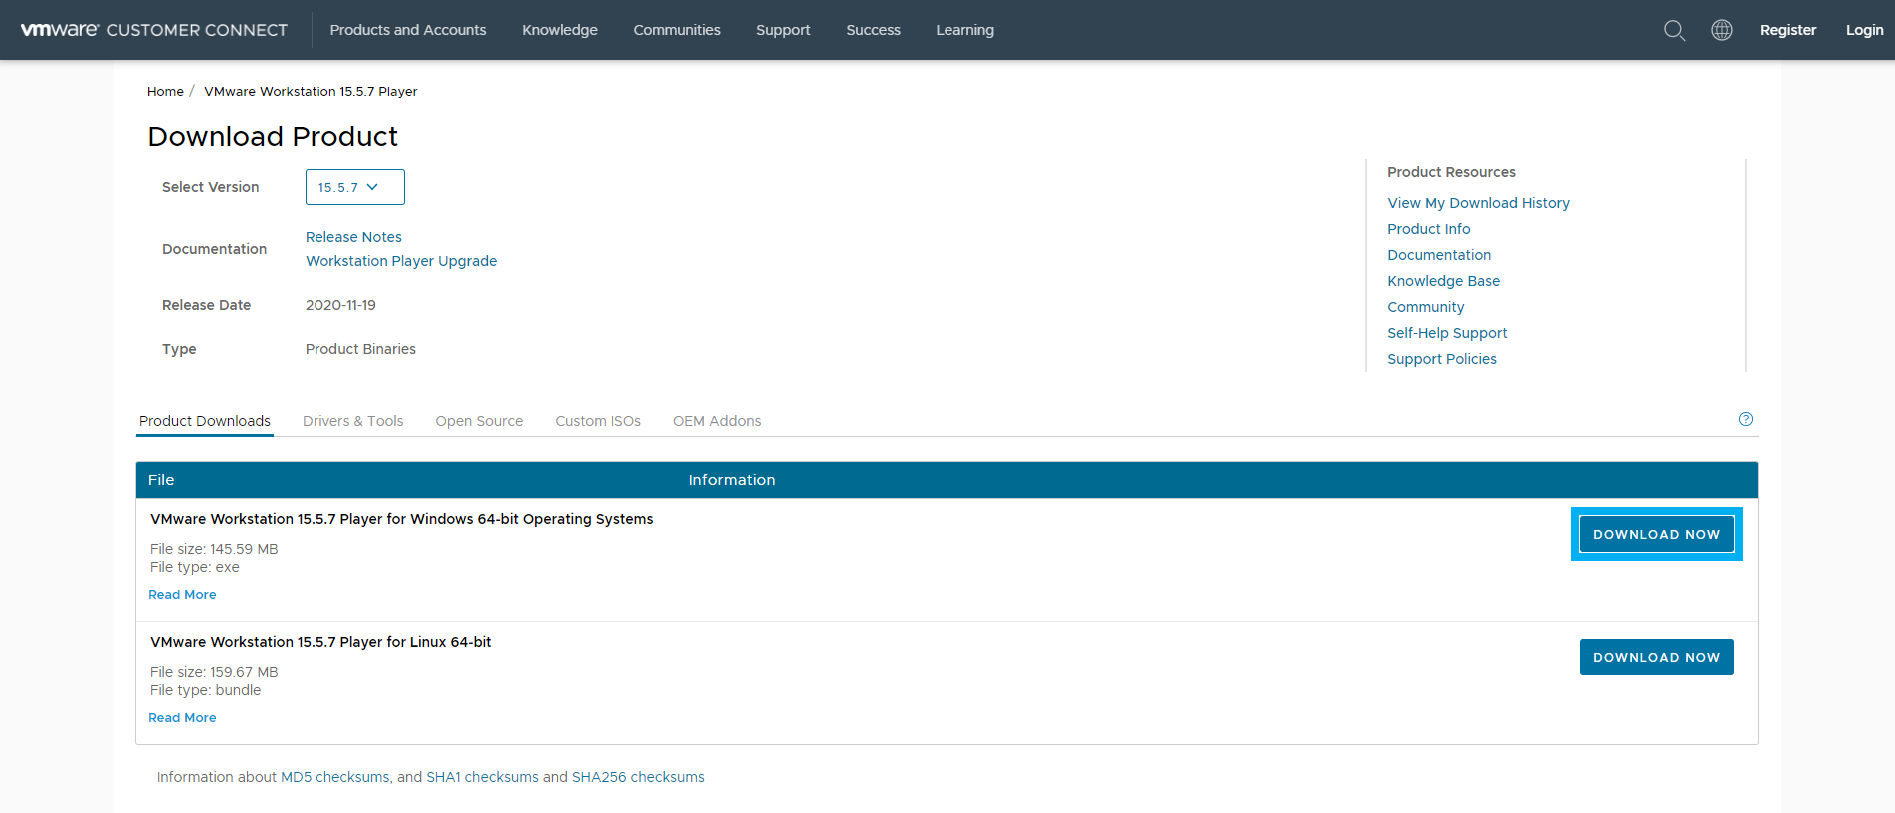Open the 15.5.7 version dropdown

tap(355, 187)
